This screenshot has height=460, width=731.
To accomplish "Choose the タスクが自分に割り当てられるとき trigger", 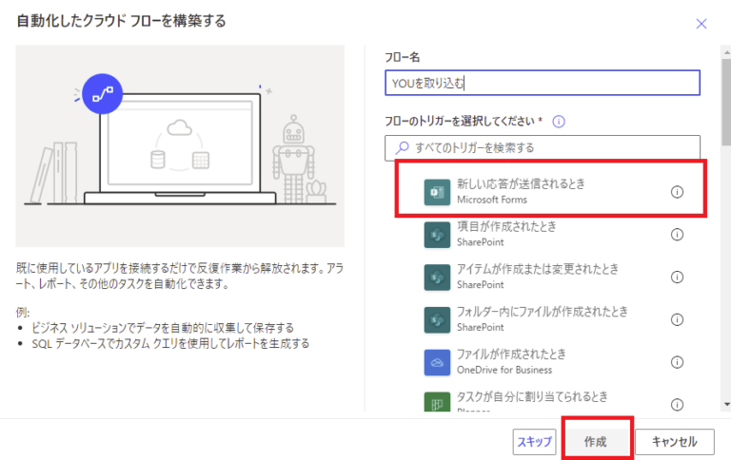I will (x=533, y=397).
